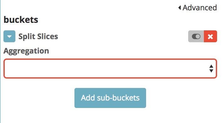Click the gray enable/disable button for Split Slices
This screenshot has height=123, width=224.
tap(196, 36)
